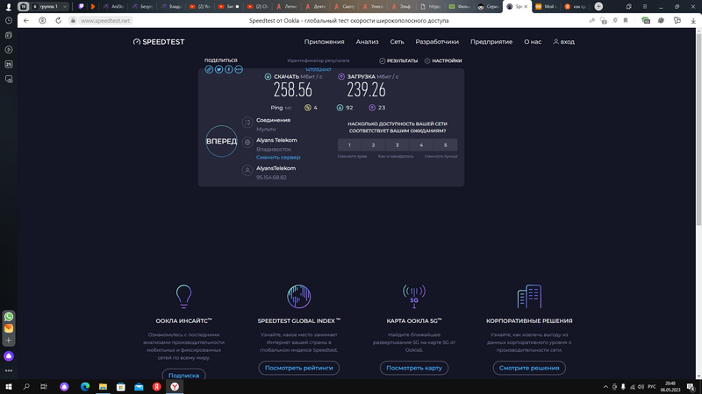The width and height of the screenshot is (702, 394).
Task: Open the Mail app from the taskbar
Action: (139, 386)
